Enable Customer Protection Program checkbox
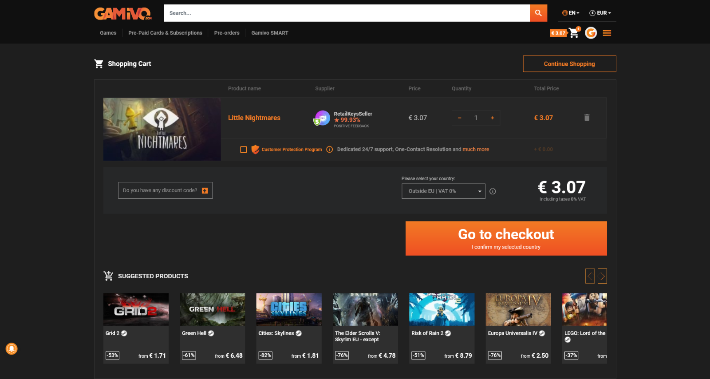Image resolution: width=710 pixels, height=379 pixels. 244,150
